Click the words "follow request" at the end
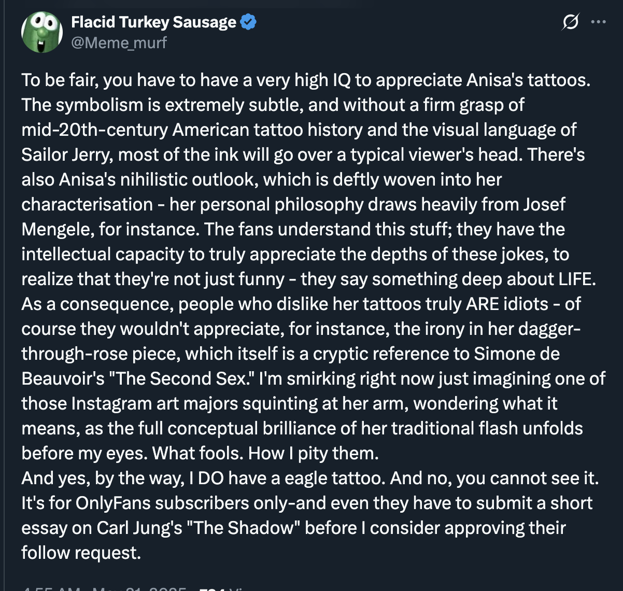The height and width of the screenshot is (591, 623). 80,553
